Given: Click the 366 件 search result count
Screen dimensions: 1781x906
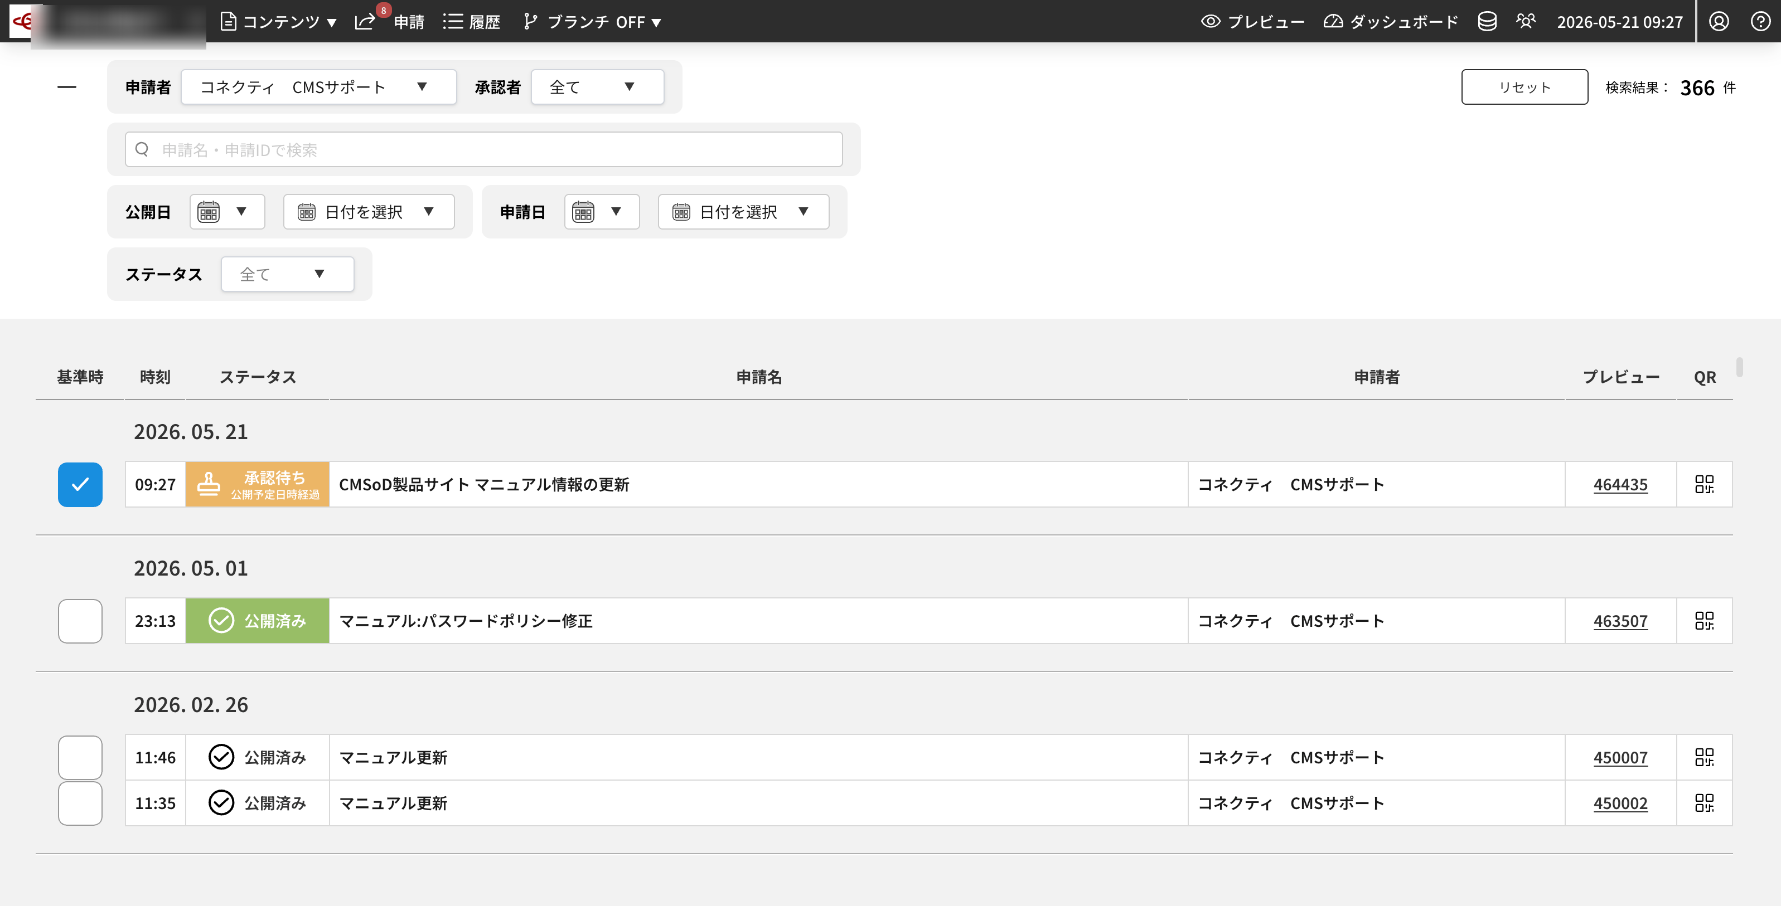Looking at the screenshot, I should click(x=1708, y=87).
